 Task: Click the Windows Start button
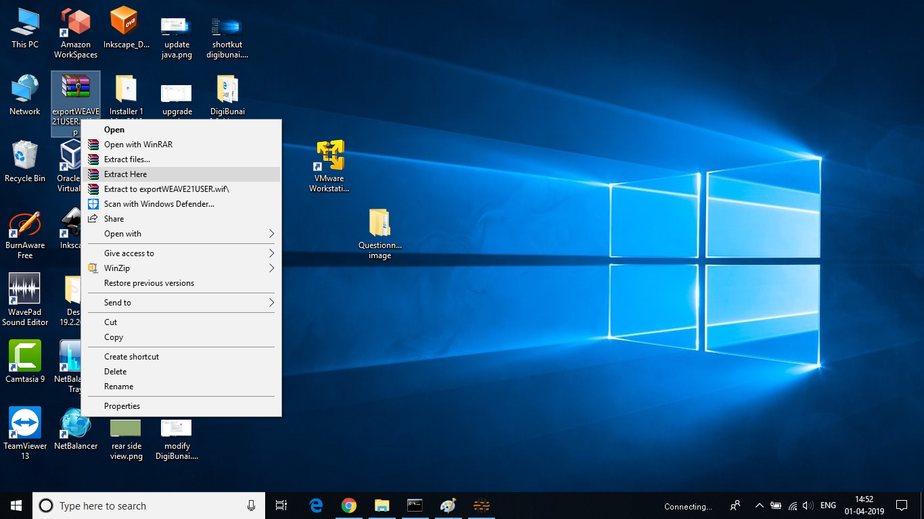(x=16, y=505)
